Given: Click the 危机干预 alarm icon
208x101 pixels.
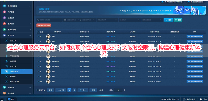Looking at the screenshot, I should pyautogui.click(x=4, y=35).
